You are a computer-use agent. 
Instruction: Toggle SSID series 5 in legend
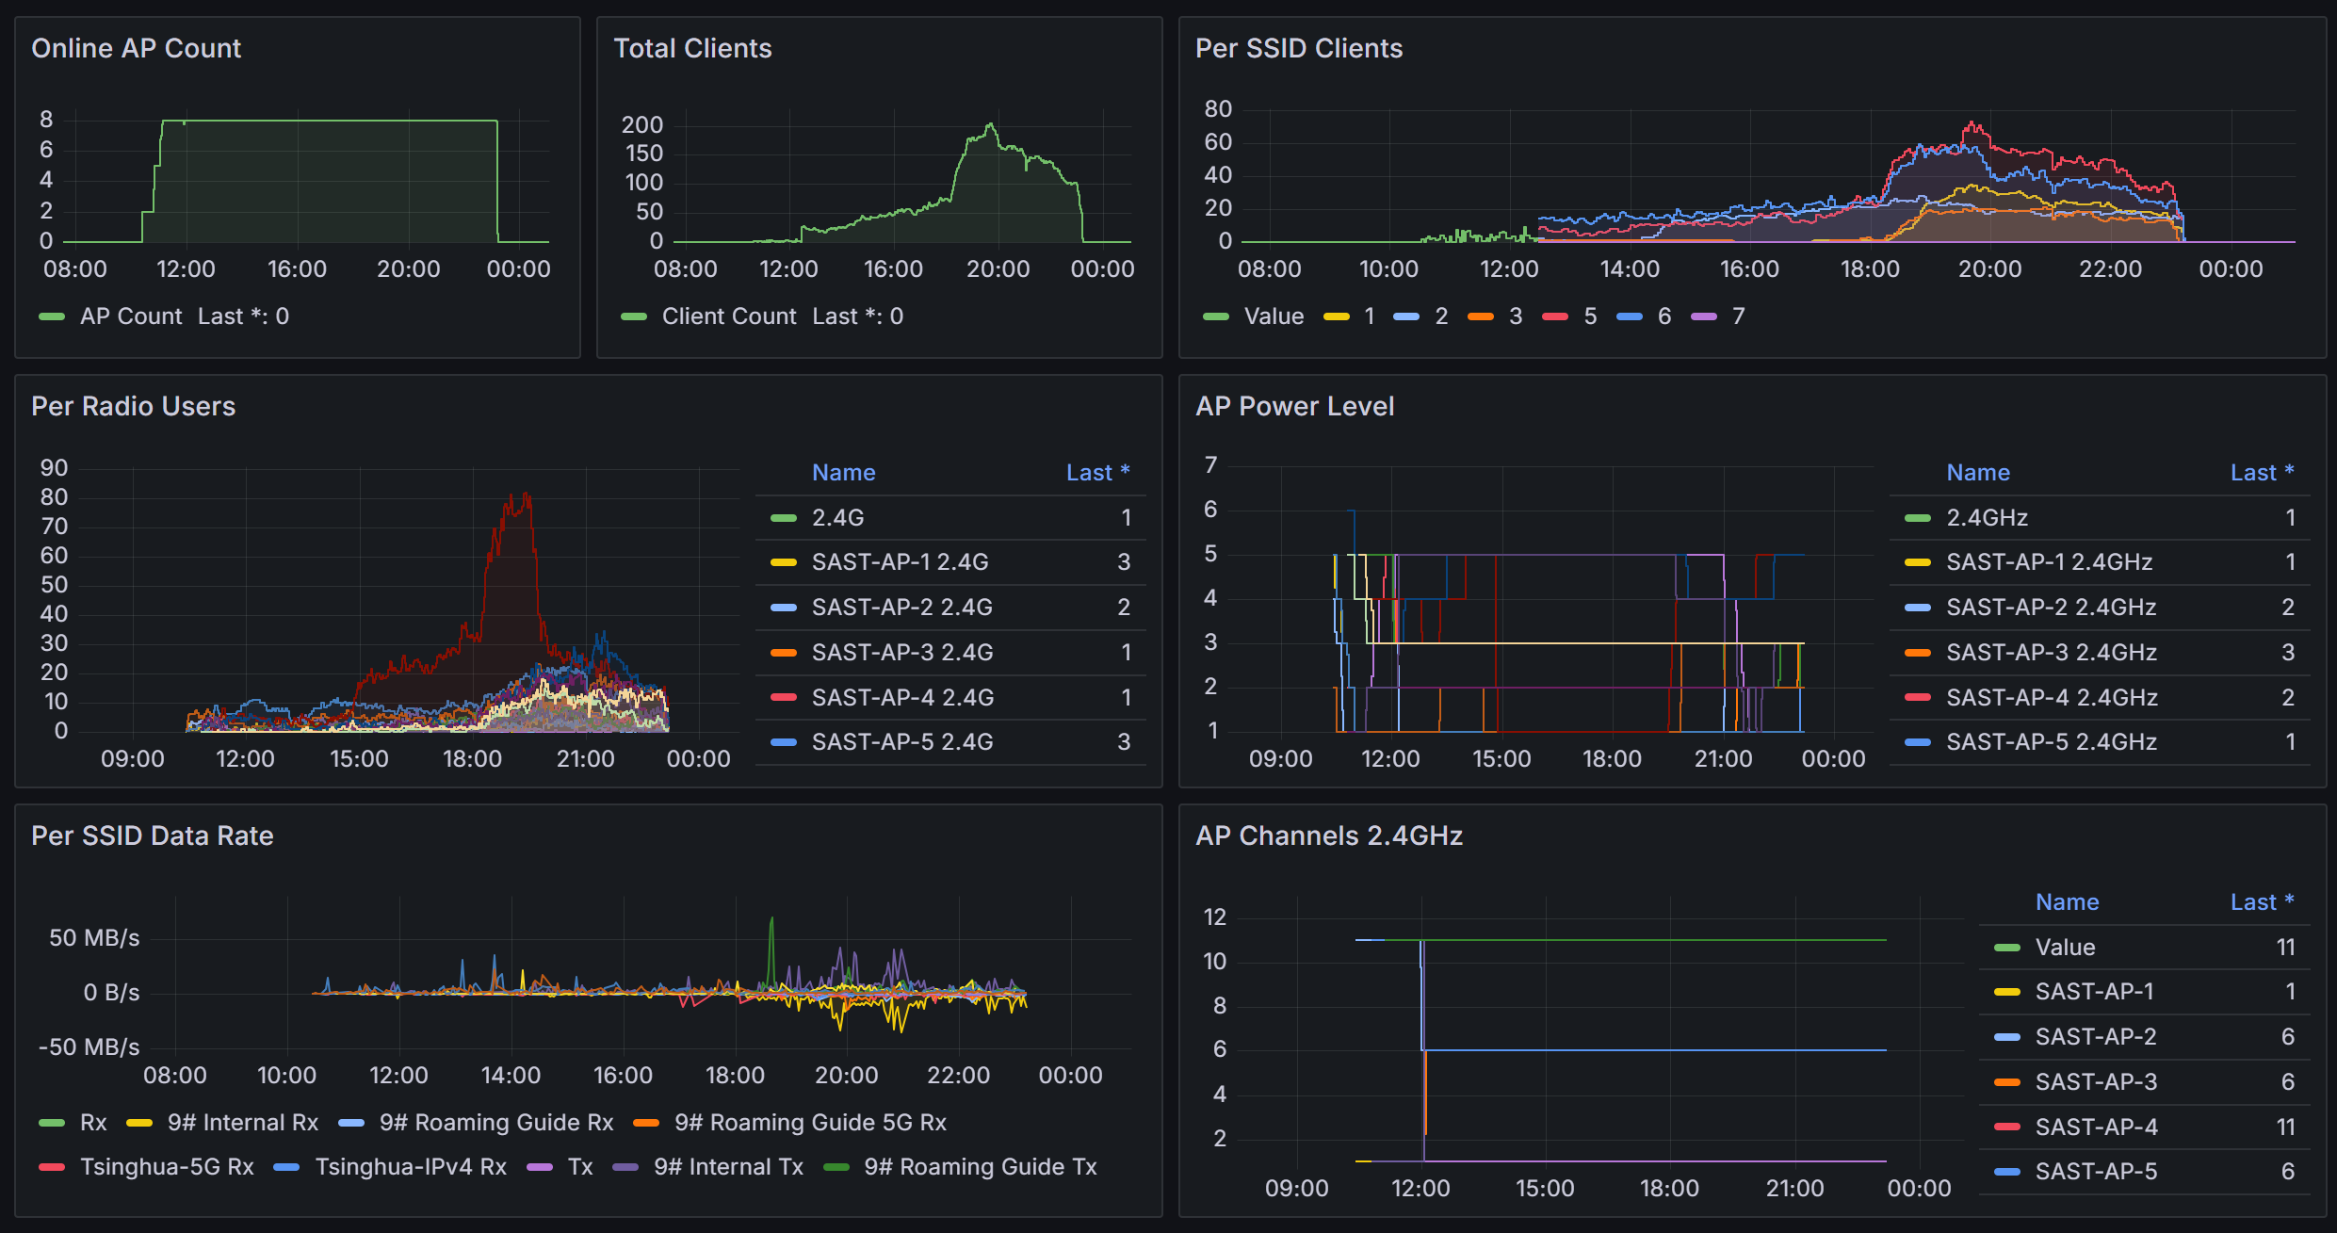point(1590,316)
